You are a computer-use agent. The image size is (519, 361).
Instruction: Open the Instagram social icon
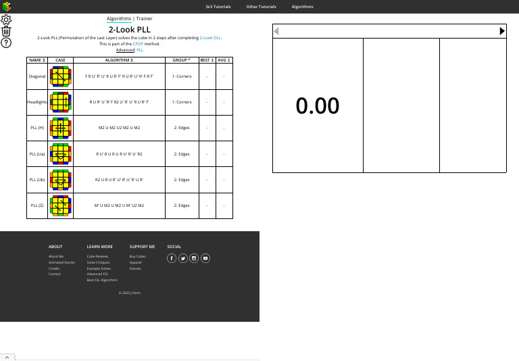194,258
